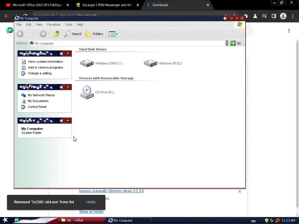
Task: Click Add or remove programs link
Action: point(45,67)
